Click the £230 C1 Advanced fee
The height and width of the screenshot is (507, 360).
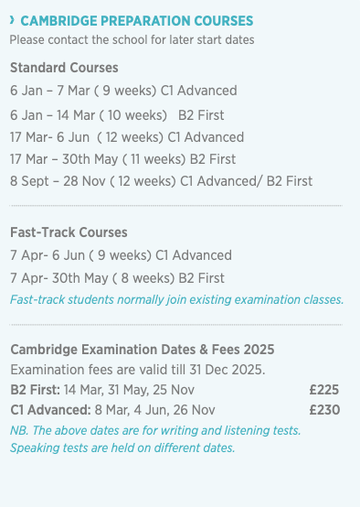(324, 410)
